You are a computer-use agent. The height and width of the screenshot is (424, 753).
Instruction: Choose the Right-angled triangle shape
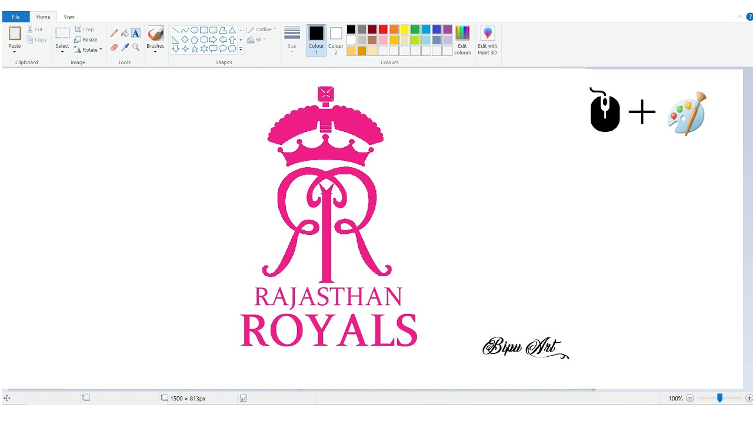click(175, 39)
